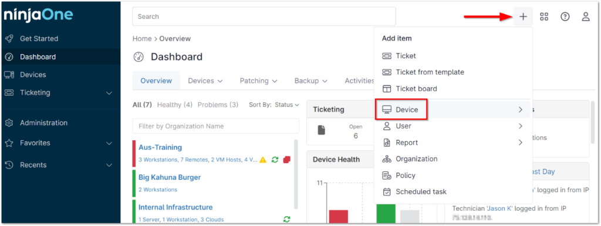Image resolution: width=601 pixels, height=226 pixels.
Task: Click the green refresh icon on Internal Infrastructure
Action: [x=286, y=219]
